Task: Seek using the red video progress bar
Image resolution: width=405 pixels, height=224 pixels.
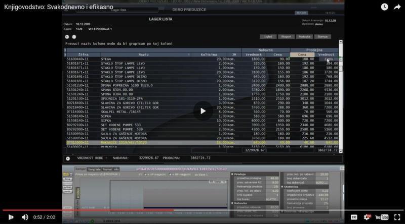Action: click(x=88, y=210)
